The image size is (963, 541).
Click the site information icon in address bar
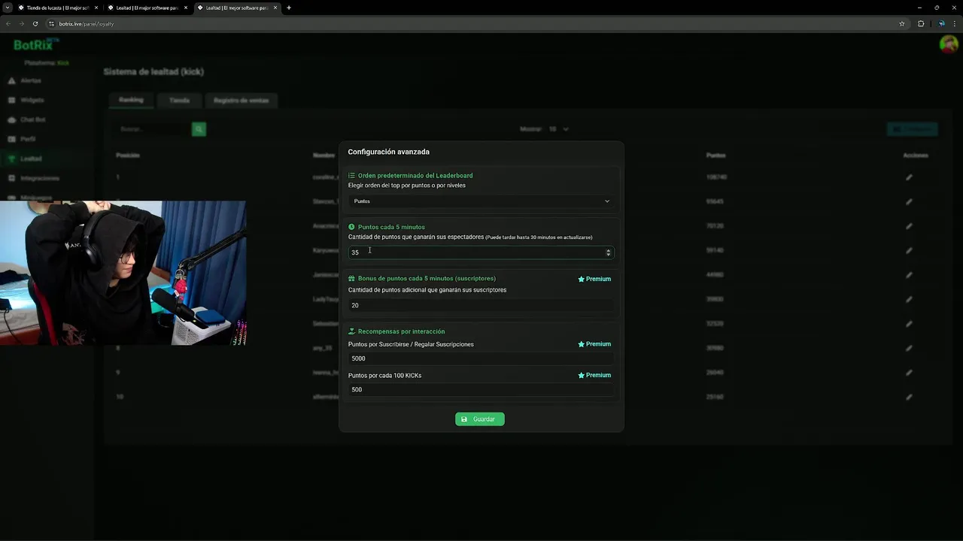point(51,23)
